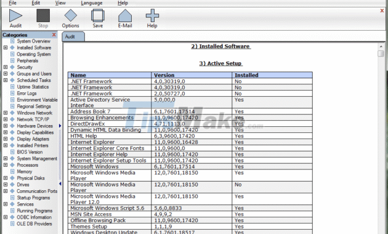This screenshot has width=388, height=234.
Task: Expand the Display Capabilities node
Action: point(6,132)
